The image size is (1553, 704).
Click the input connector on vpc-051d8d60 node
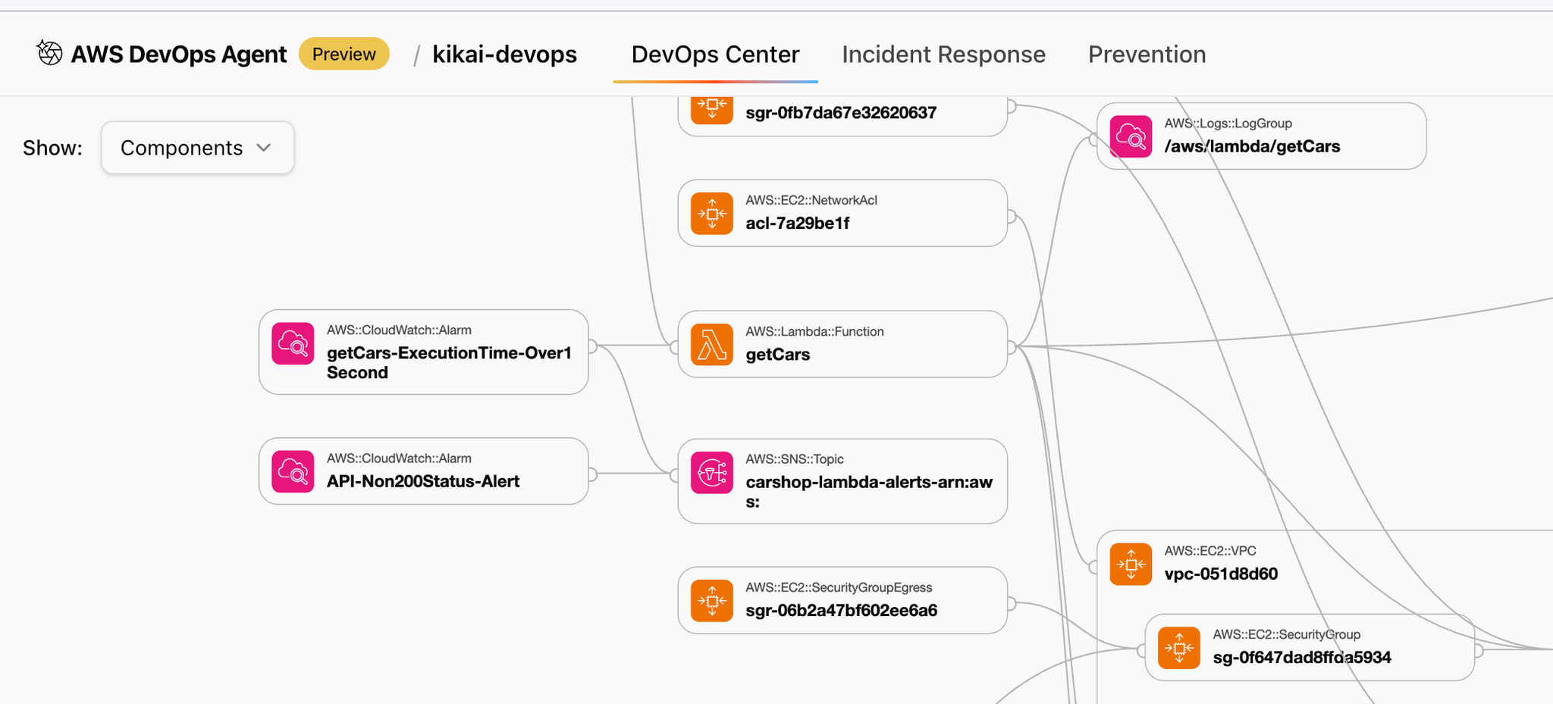click(x=1094, y=567)
